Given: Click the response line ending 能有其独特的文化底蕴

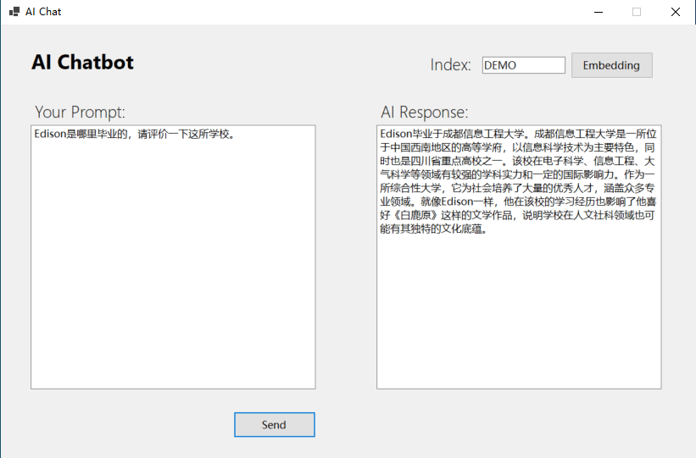Looking at the screenshot, I should (433, 229).
